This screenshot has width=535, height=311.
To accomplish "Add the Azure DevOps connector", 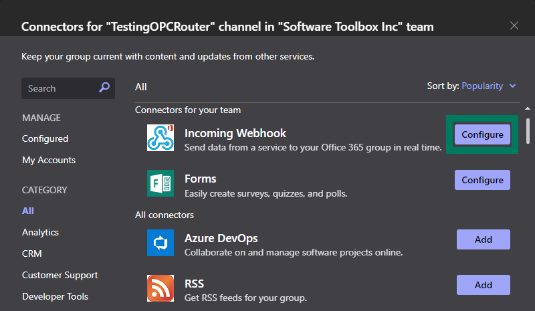I will pyautogui.click(x=483, y=239).
